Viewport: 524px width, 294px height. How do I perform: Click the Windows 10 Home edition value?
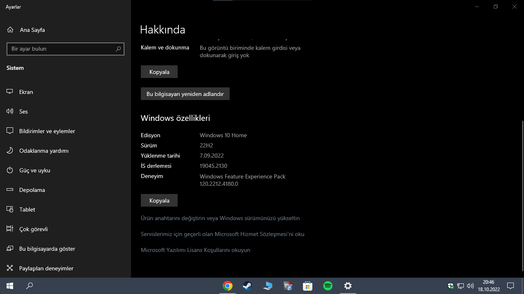pyautogui.click(x=223, y=135)
